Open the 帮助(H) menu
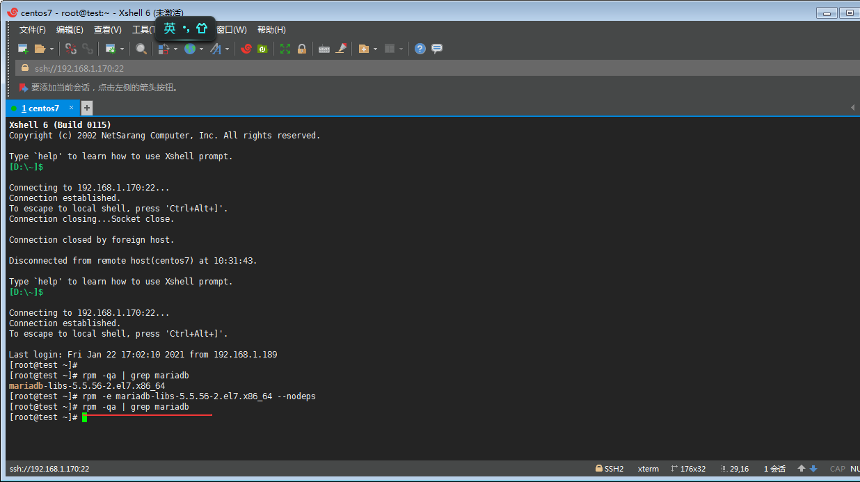 click(271, 30)
